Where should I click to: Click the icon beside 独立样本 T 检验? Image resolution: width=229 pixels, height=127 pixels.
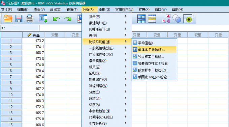tap(135, 56)
